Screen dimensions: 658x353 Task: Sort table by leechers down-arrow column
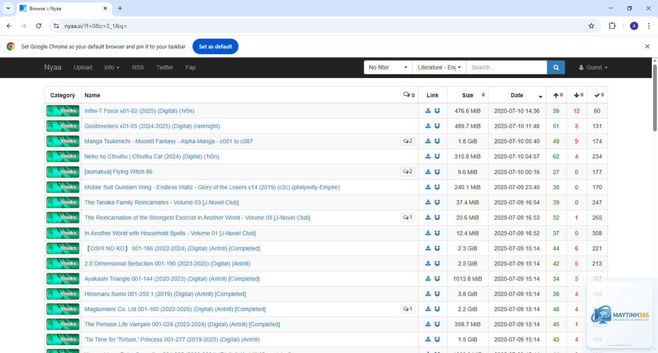point(577,95)
